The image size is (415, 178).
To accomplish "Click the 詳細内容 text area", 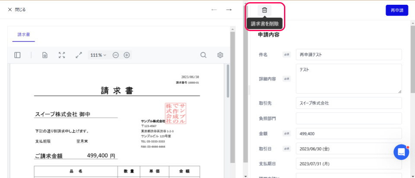I will coord(349,79).
